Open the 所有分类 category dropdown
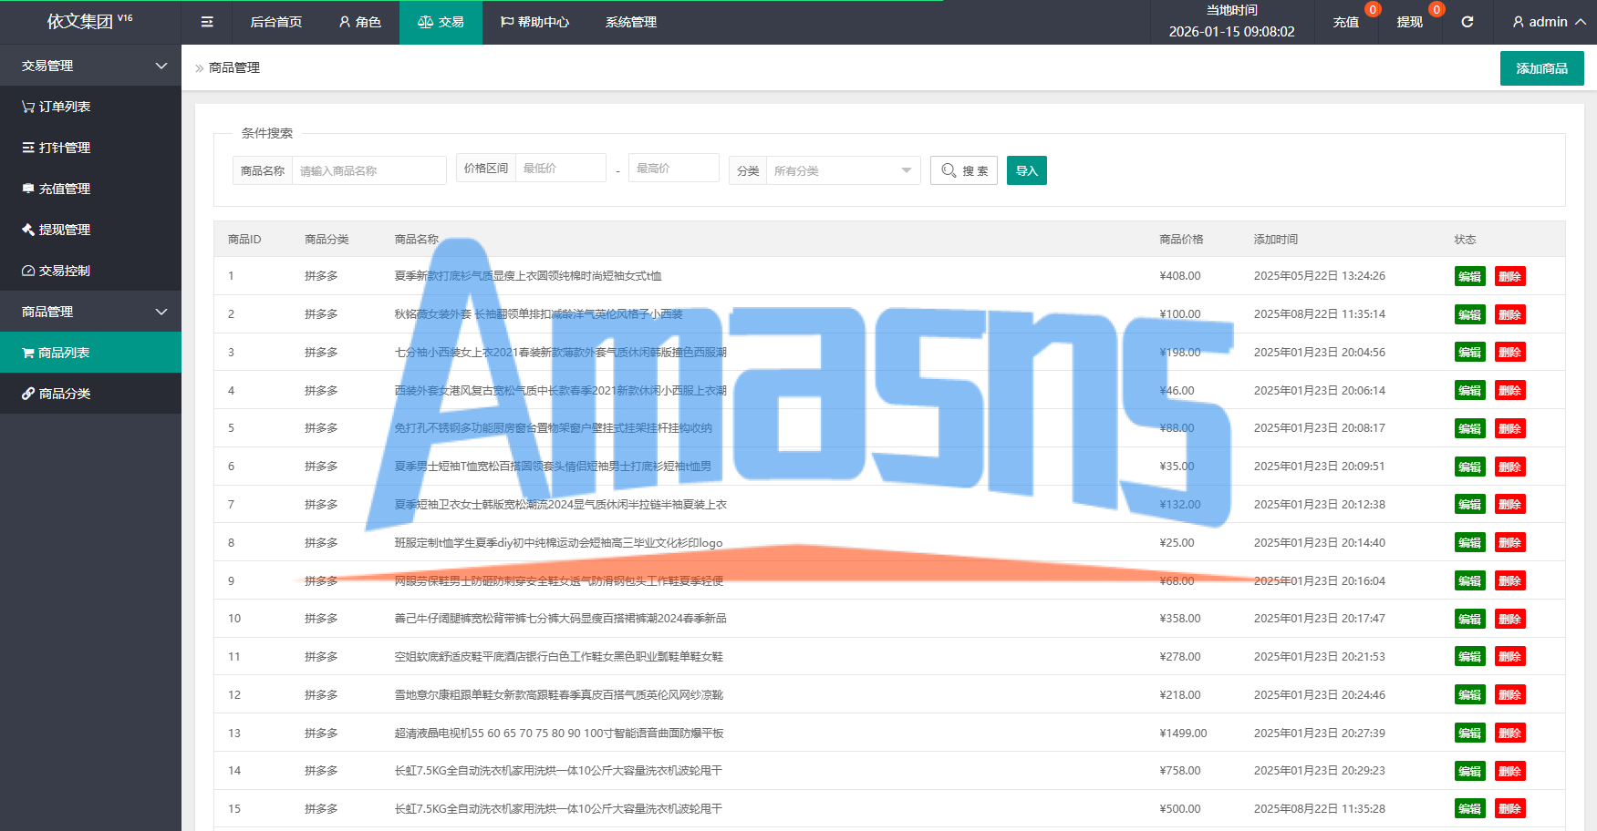Screen dimensions: 1597x831 (844, 170)
